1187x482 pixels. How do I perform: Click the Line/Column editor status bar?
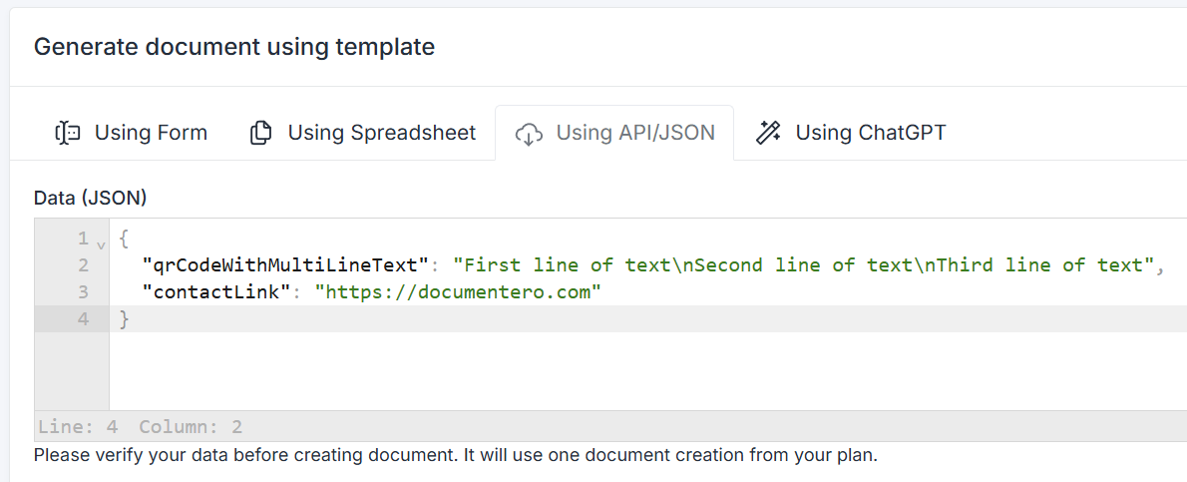click(x=141, y=427)
